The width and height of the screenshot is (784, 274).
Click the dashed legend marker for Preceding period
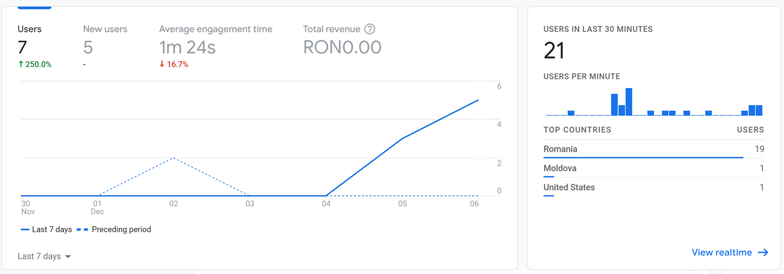[82, 230]
